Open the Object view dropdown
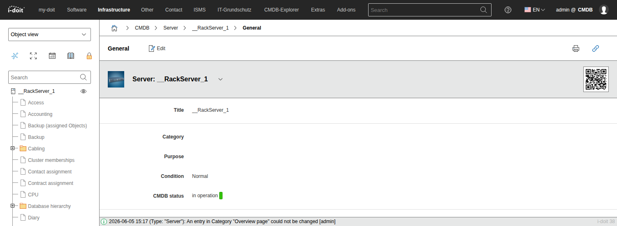Image resolution: width=617 pixels, height=226 pixels. [x=49, y=35]
